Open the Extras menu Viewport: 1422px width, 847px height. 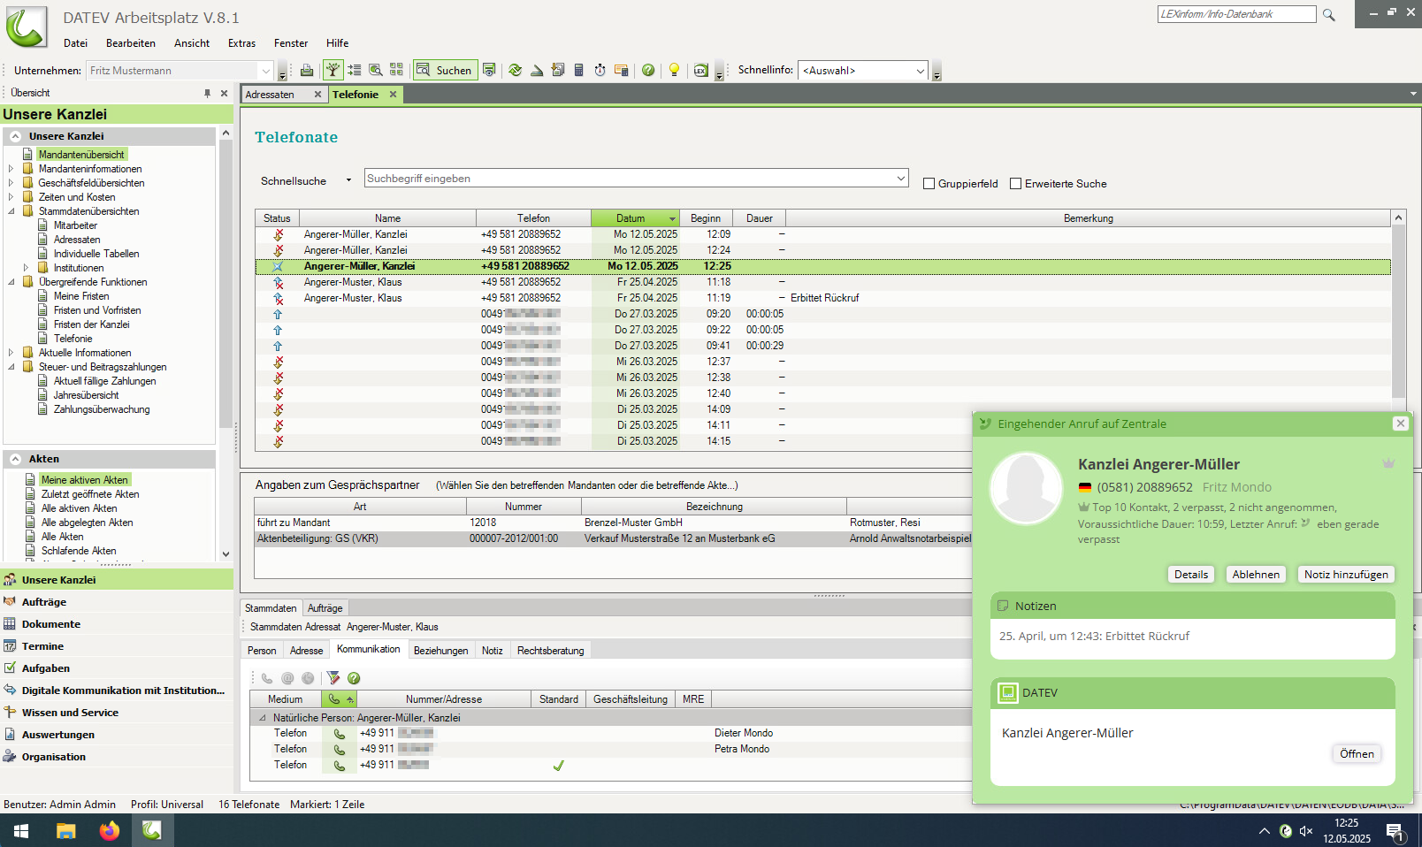[241, 42]
